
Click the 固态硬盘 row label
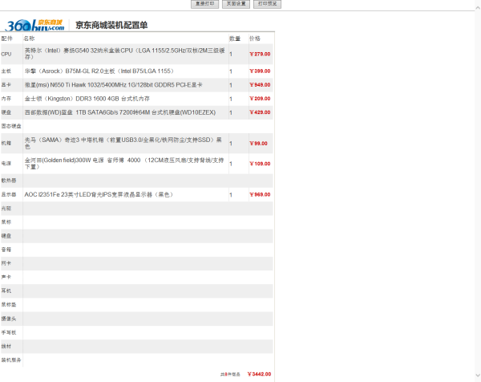[x=11, y=126]
